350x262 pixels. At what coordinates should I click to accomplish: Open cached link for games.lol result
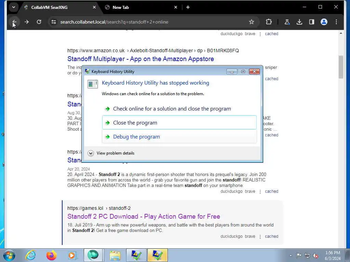click(271, 236)
